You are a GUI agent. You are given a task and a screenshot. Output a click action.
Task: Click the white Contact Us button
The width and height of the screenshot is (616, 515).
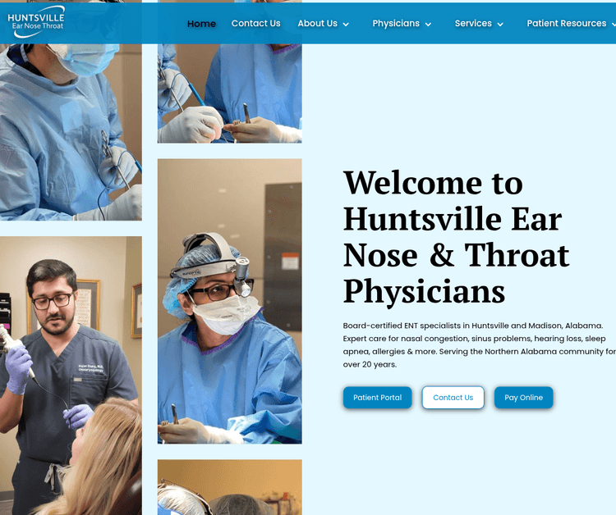(453, 398)
